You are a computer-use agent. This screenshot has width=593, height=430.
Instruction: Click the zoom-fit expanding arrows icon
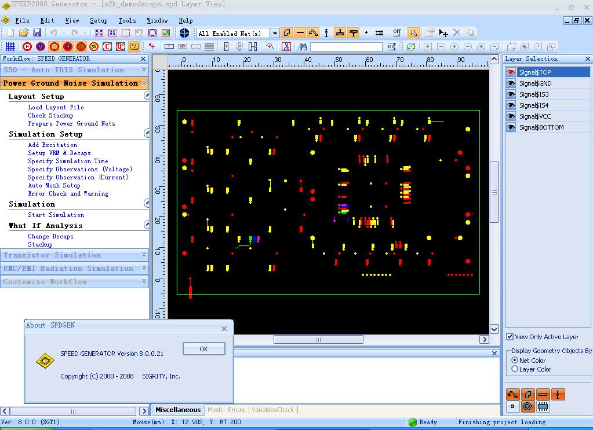[99, 33]
